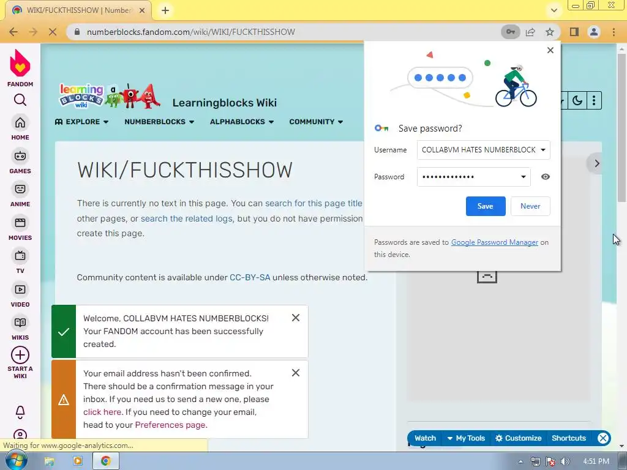
Task: Click 'click here' to resend confirmation
Action: (x=102, y=412)
